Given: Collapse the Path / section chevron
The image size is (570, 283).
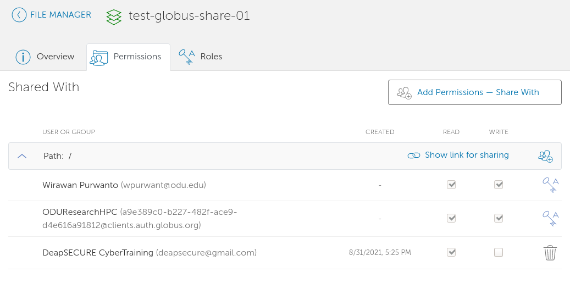Looking at the screenshot, I should coord(22,156).
